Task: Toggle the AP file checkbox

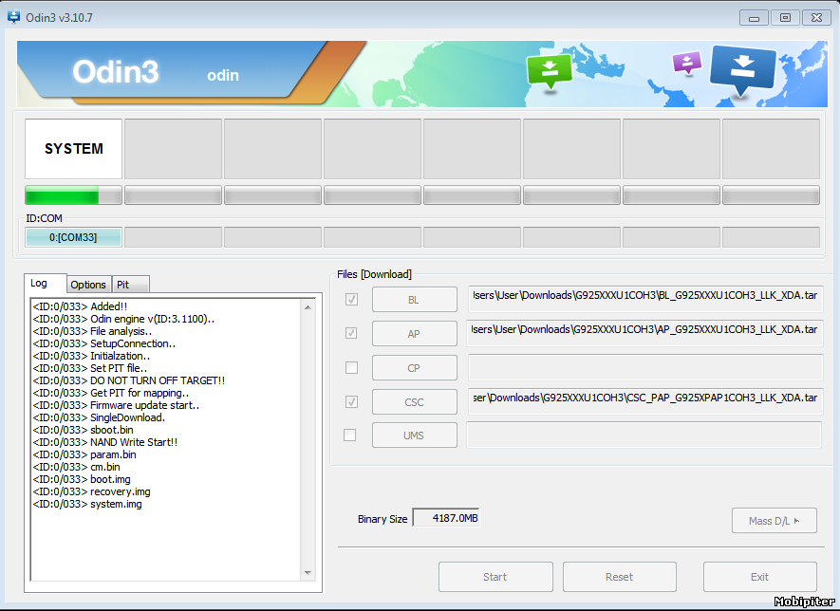Action: (351, 333)
